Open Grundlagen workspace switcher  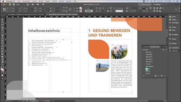(x=158, y=5)
